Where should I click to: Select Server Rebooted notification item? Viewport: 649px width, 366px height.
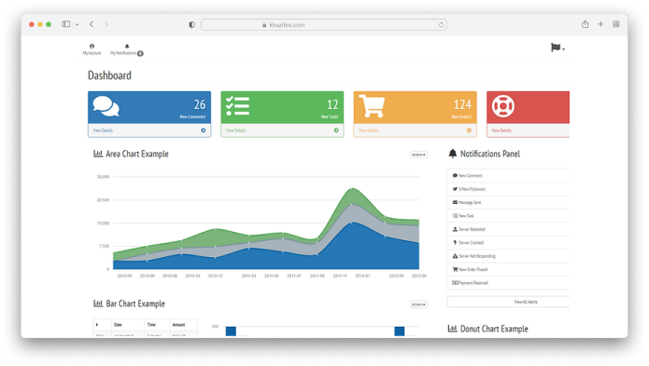pos(508,229)
